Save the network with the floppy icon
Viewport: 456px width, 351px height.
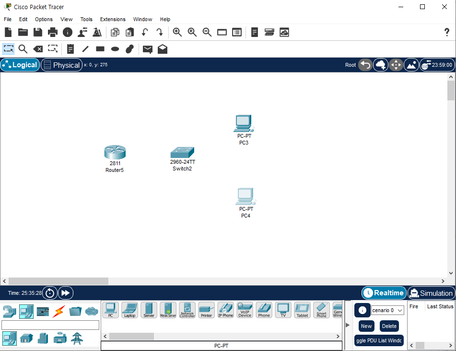38,32
